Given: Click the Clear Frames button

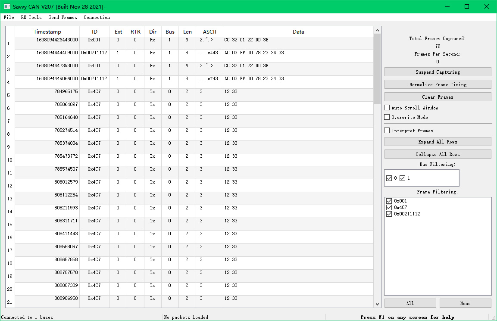Looking at the screenshot, I should pos(438,97).
